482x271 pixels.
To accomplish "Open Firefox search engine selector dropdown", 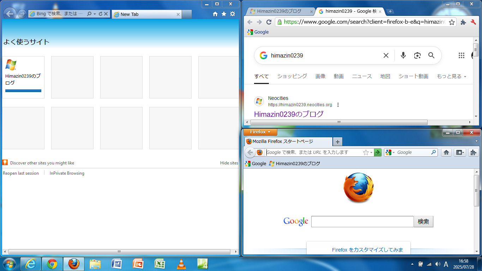I will (x=390, y=152).
